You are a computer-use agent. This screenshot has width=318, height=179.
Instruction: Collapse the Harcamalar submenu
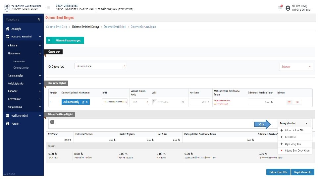click(24, 53)
